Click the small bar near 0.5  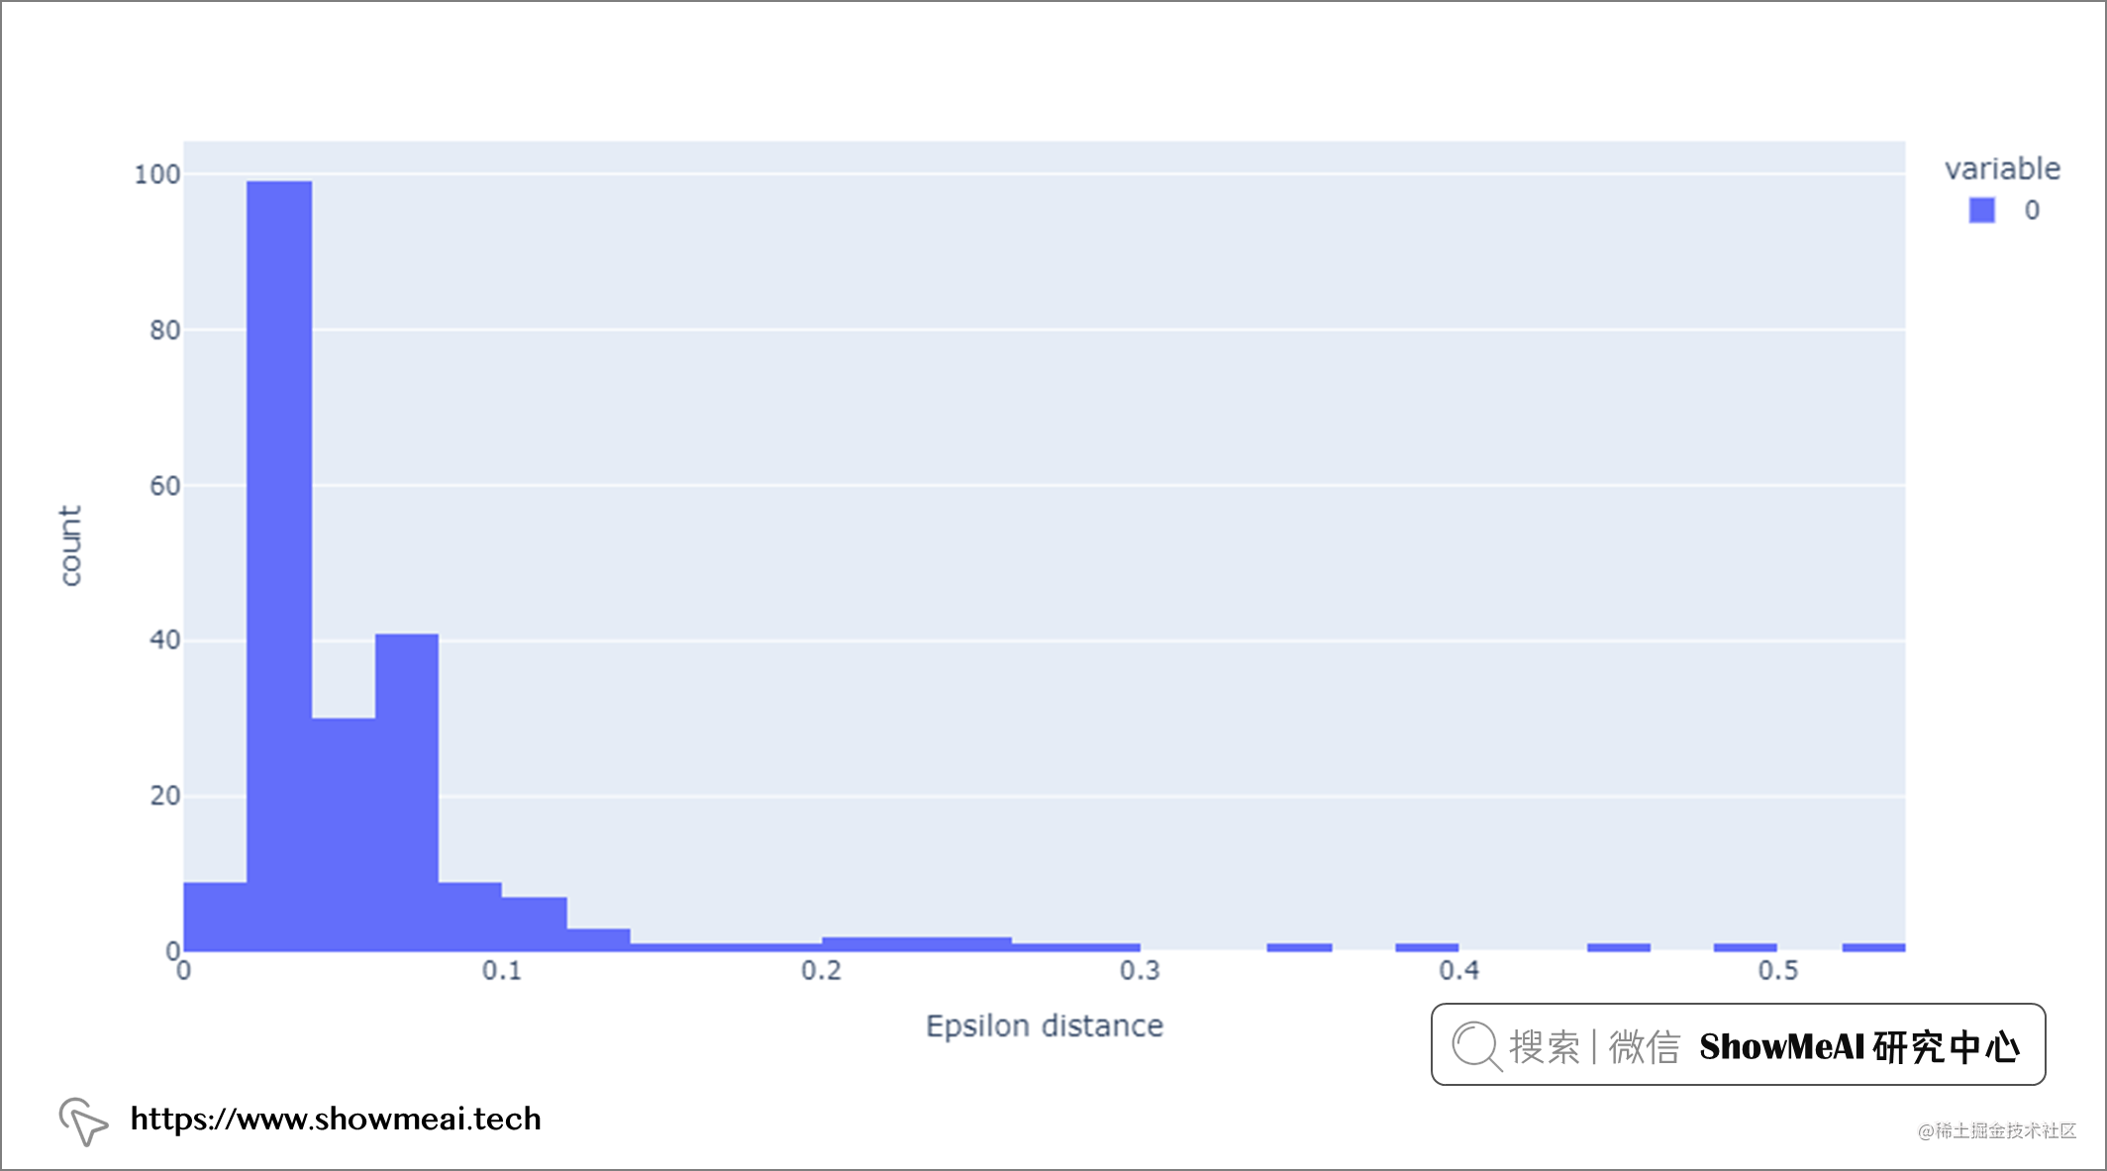pos(1745,947)
